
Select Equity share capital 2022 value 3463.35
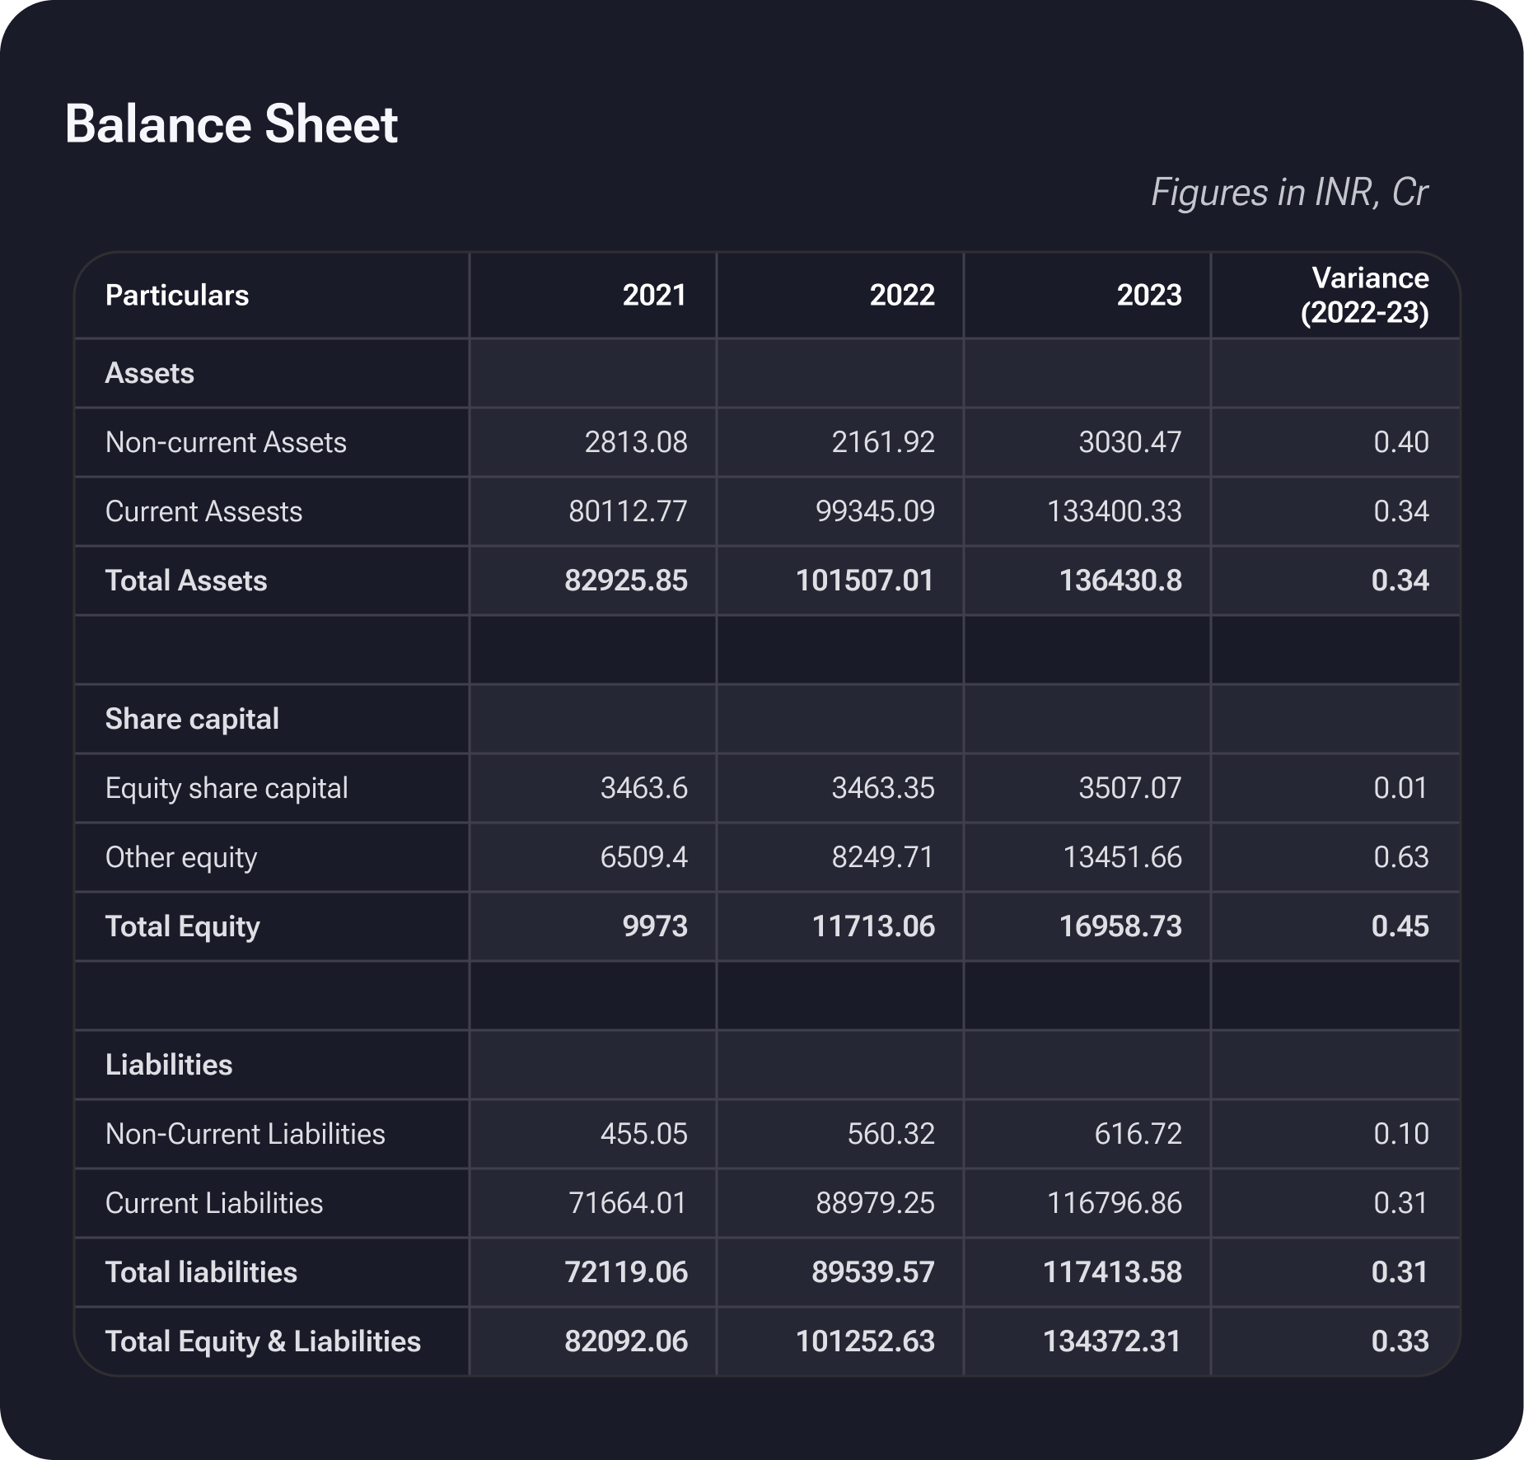pyautogui.click(x=882, y=789)
